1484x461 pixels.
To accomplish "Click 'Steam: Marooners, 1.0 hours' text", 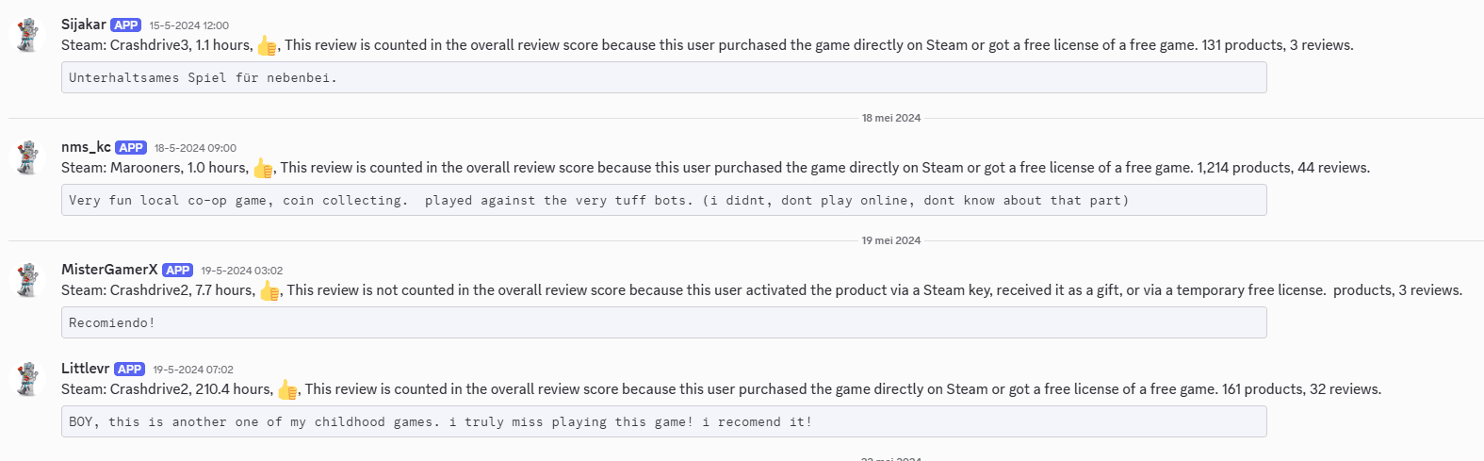I will point(155,168).
